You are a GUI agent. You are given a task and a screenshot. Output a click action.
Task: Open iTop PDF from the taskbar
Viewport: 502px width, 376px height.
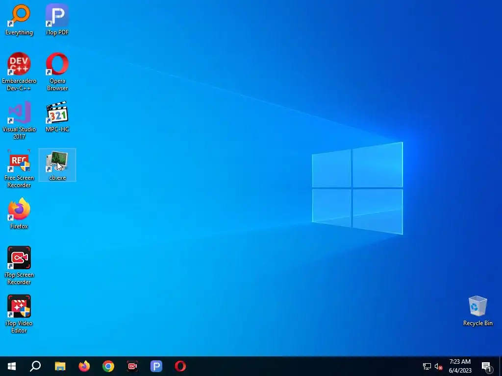[x=156, y=366]
